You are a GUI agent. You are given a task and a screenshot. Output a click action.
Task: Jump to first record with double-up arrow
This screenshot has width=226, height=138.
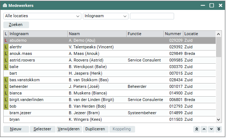(197, 129)
